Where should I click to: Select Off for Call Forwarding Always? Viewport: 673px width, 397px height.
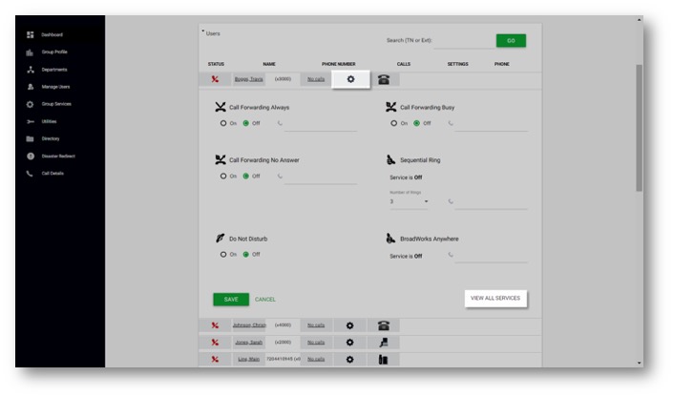(246, 123)
